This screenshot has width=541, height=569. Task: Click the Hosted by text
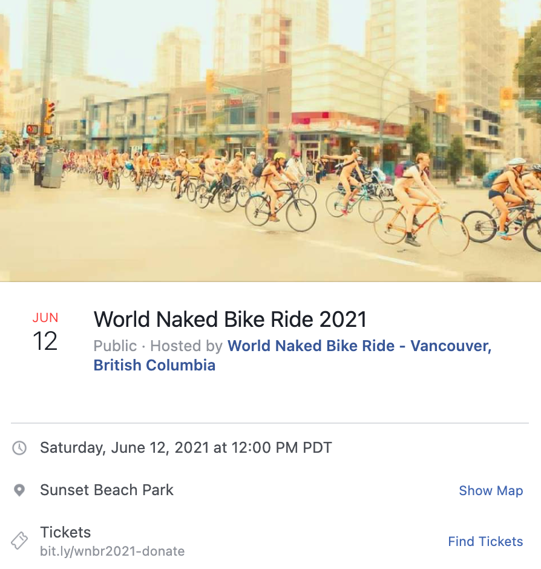click(x=186, y=346)
